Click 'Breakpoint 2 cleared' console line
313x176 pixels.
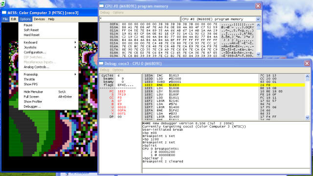pos(163,161)
